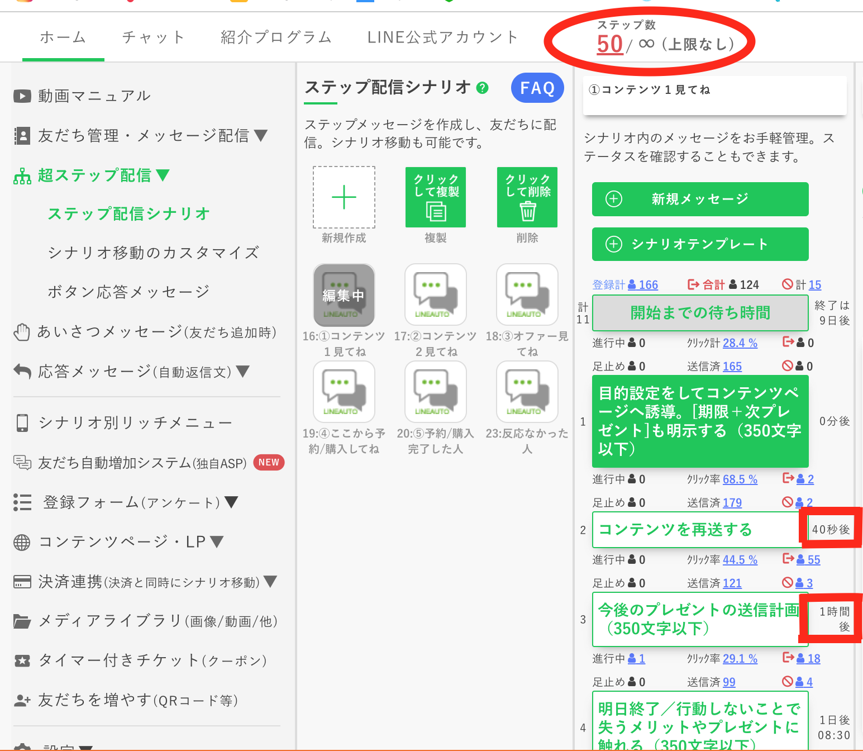Click the コンテンツページ globe icon
This screenshot has height=751, width=863.
[22, 543]
